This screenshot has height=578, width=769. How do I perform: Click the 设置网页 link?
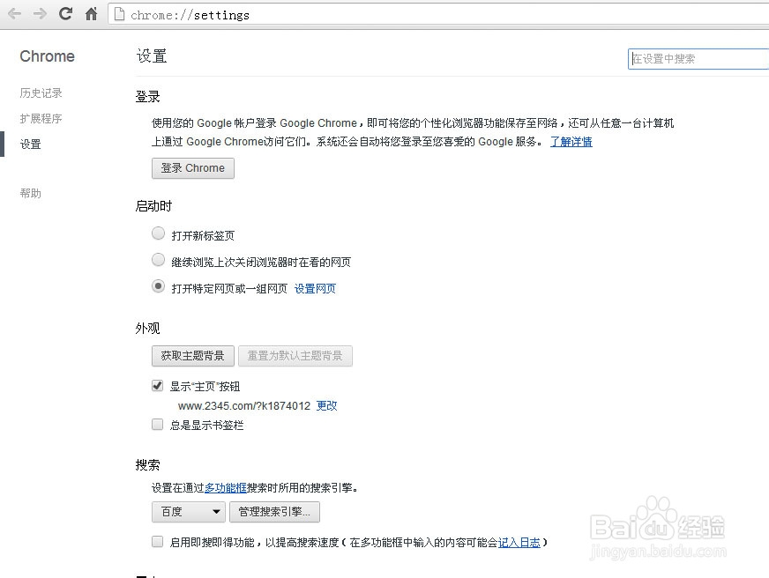(315, 287)
